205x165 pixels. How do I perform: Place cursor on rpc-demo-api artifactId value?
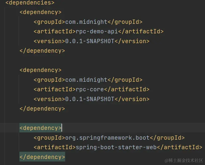(97, 31)
